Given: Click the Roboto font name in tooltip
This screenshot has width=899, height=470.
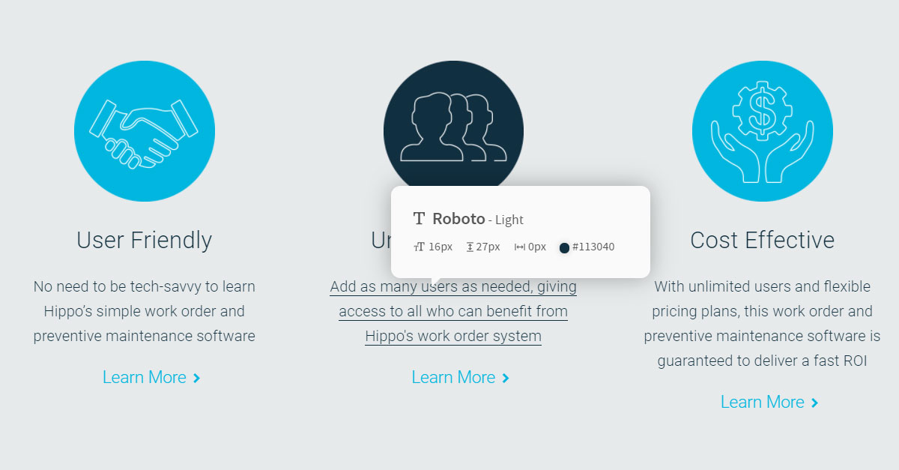Looking at the screenshot, I should [458, 219].
